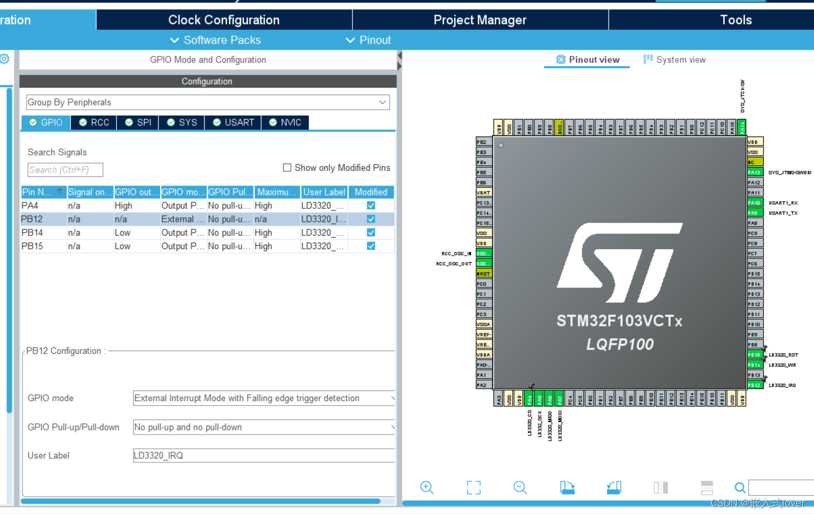Viewport: 814px width, 514px height.
Task: Click the vertical split view icon
Action: pos(660,488)
